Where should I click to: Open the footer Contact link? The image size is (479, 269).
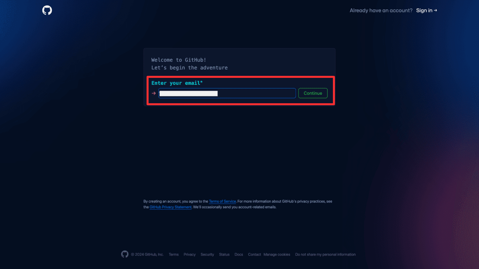coord(254,255)
